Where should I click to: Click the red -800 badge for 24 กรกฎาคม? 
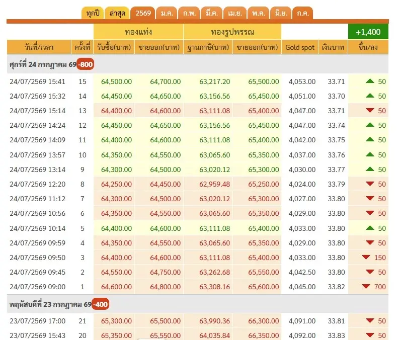coord(86,64)
